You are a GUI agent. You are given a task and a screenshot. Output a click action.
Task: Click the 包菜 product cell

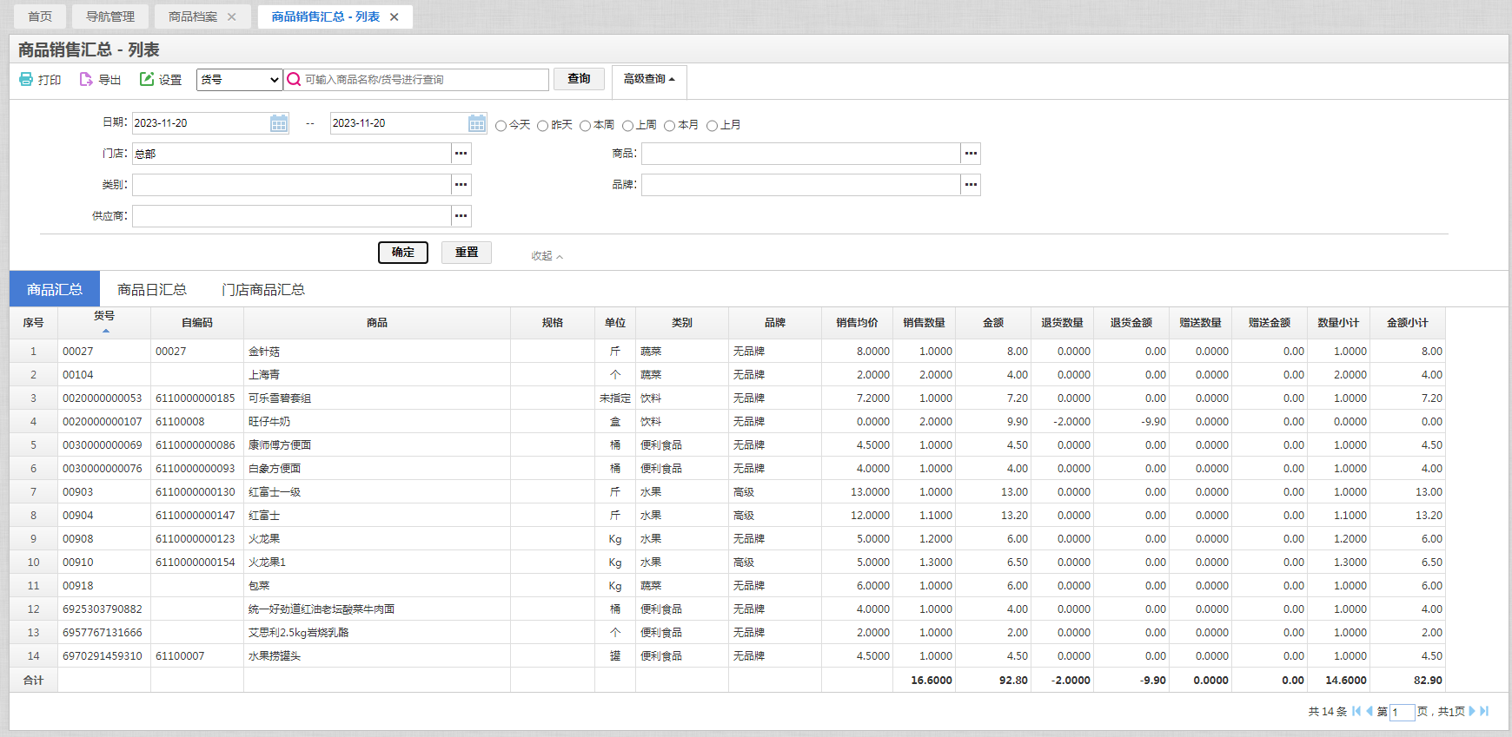pyautogui.click(x=377, y=586)
